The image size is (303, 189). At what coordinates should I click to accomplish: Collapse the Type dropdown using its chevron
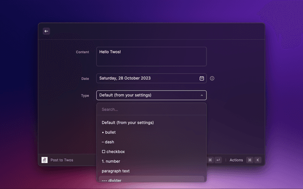[202, 95]
